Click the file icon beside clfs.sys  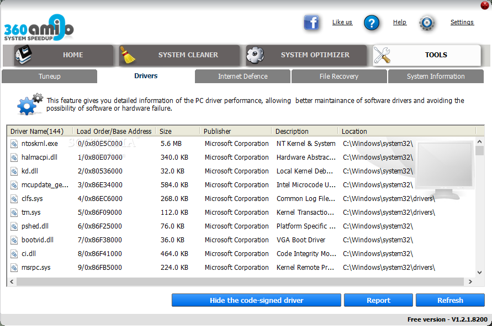[14, 199]
